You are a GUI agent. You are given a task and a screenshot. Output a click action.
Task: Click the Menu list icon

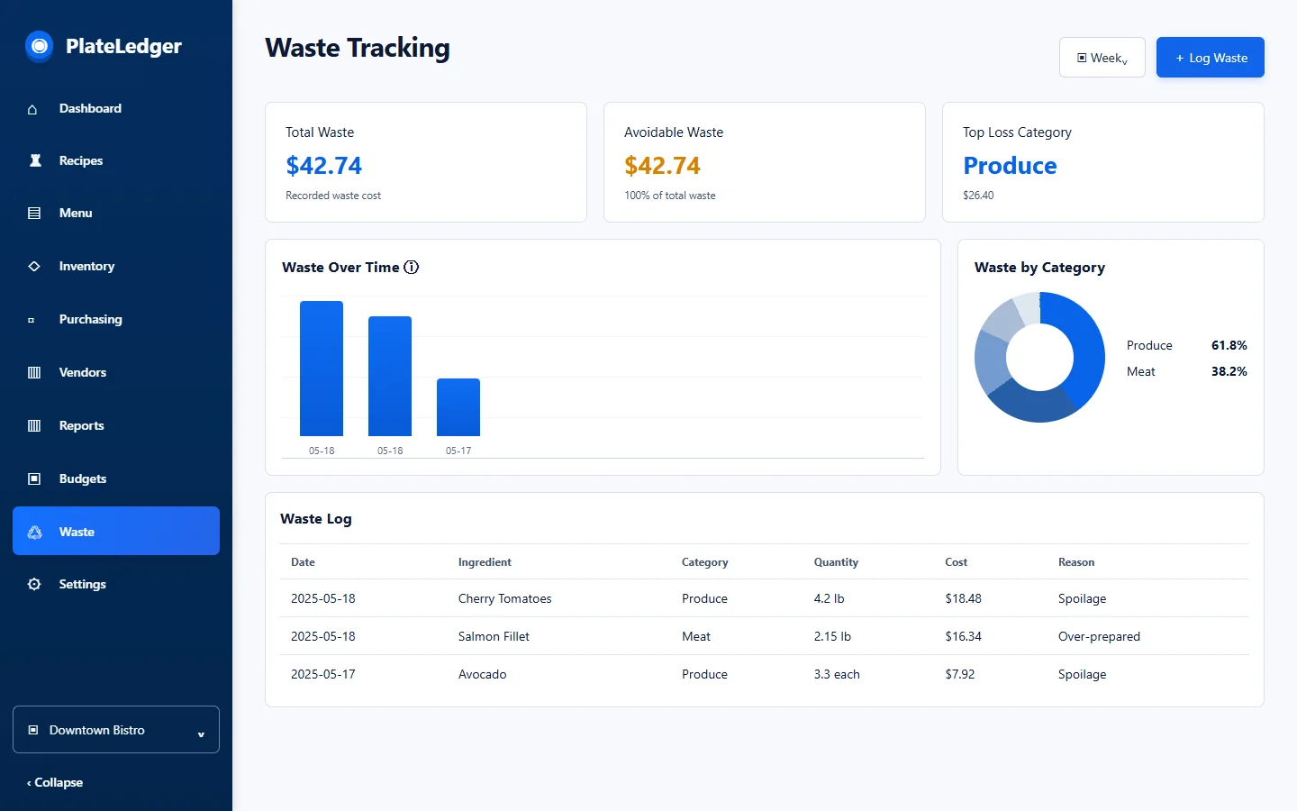[x=34, y=214]
